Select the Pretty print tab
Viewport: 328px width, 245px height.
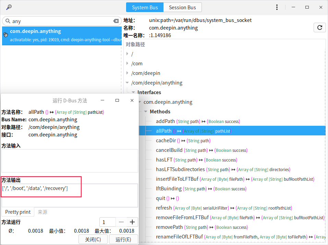(x=18, y=212)
